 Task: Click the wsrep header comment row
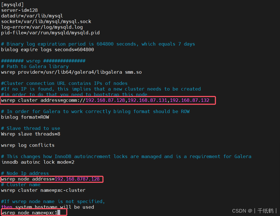point(42,61)
